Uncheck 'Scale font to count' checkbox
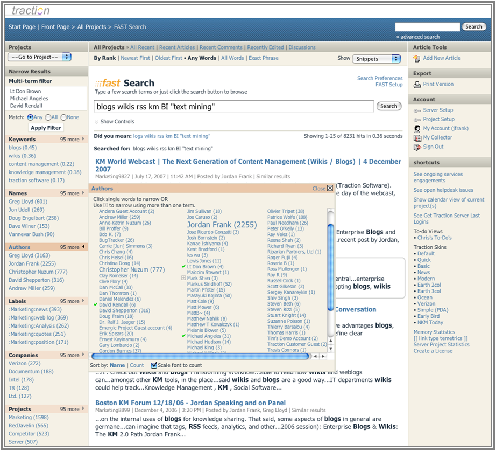The height and width of the screenshot is (451, 496). pyautogui.click(x=154, y=365)
